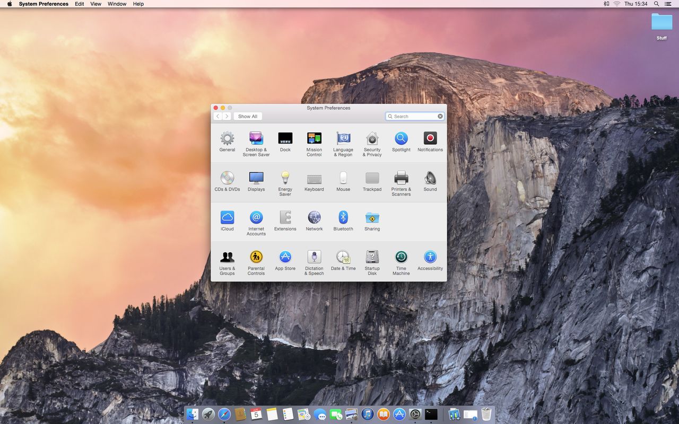Open Reminders from the Dock
The height and width of the screenshot is (424, 679).
coord(288,414)
